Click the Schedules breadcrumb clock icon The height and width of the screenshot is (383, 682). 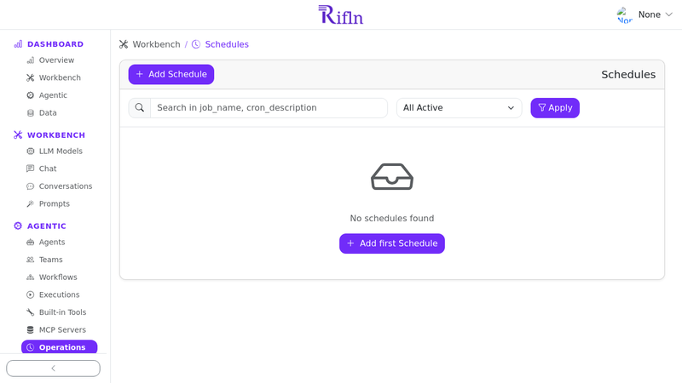pyautogui.click(x=196, y=44)
